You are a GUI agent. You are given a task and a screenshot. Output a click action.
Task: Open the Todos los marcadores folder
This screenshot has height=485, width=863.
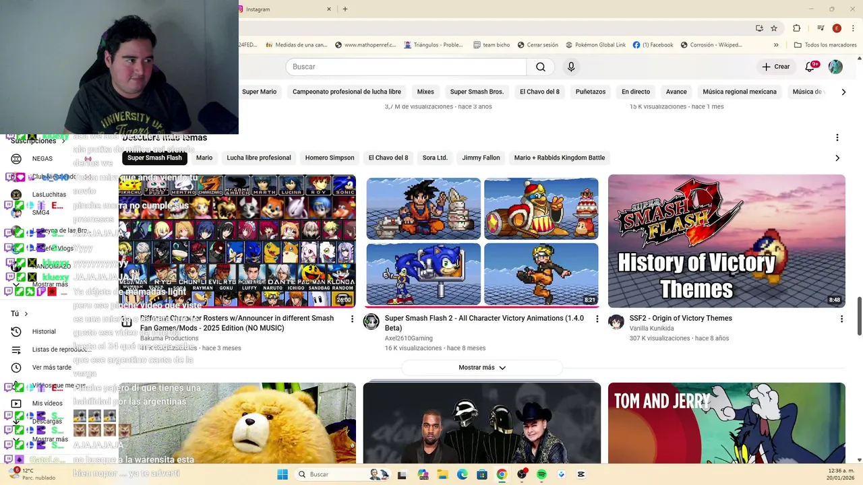point(825,45)
